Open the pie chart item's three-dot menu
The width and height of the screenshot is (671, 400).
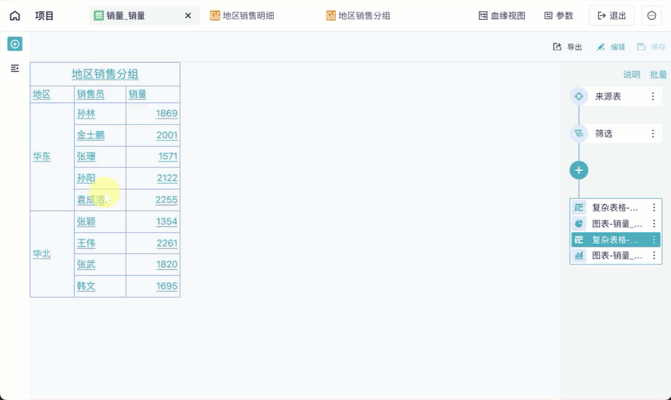pyautogui.click(x=654, y=224)
